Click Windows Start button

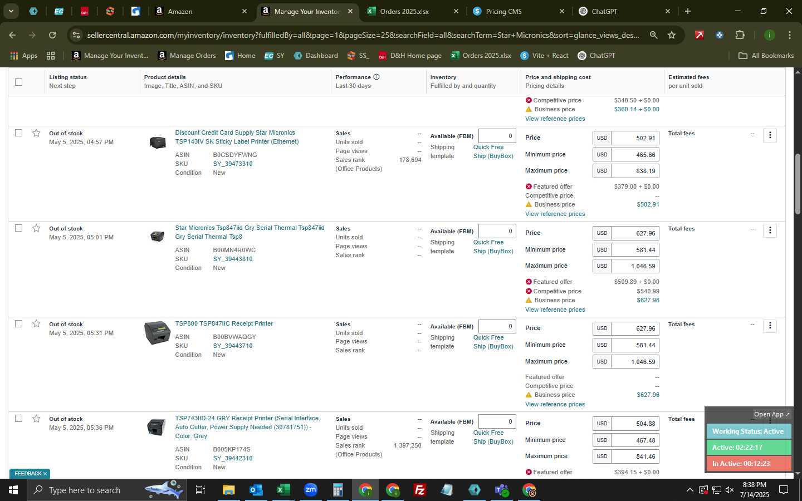(x=13, y=490)
